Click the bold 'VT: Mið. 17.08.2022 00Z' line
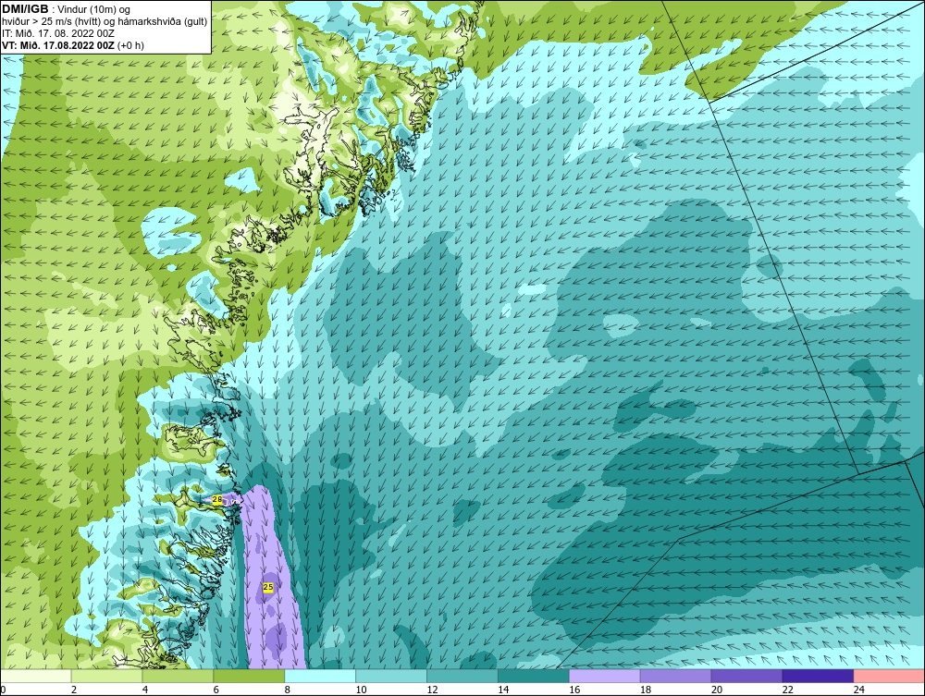 58,45
